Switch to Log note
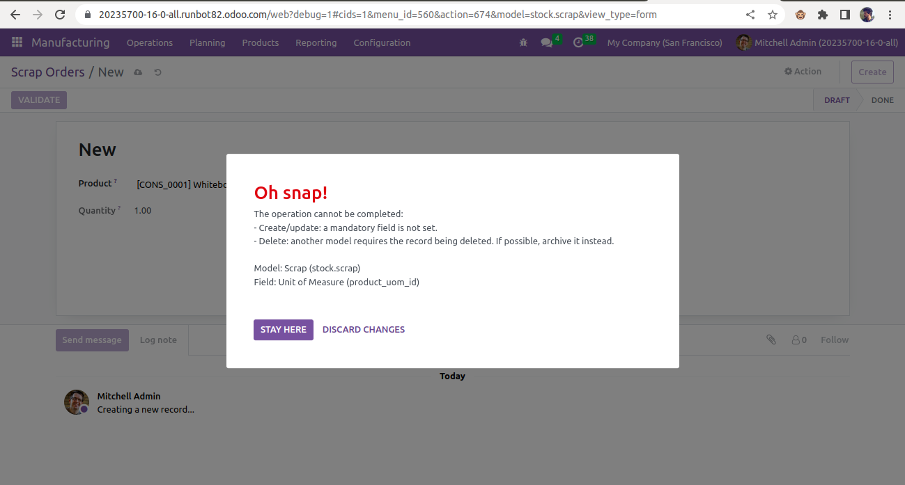This screenshot has width=905, height=485. (158, 340)
